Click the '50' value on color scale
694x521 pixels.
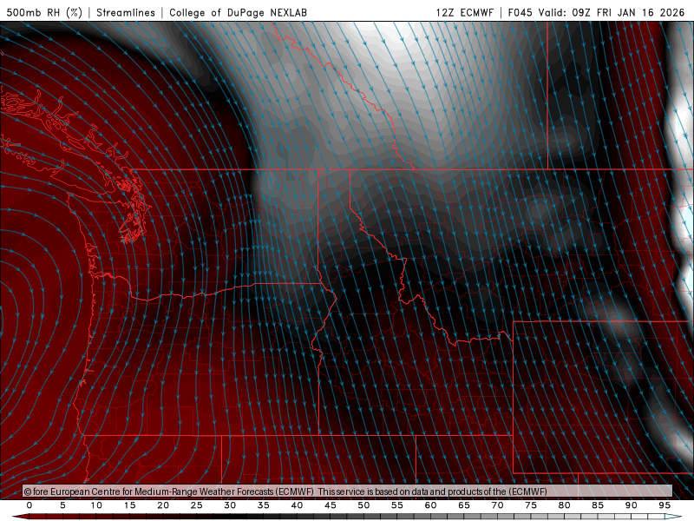point(363,505)
